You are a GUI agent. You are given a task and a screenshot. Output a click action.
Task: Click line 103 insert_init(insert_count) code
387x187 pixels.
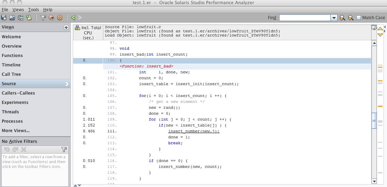coord(189,84)
